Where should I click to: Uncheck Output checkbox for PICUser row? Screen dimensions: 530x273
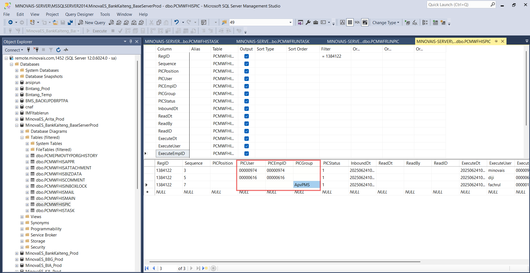tap(247, 79)
